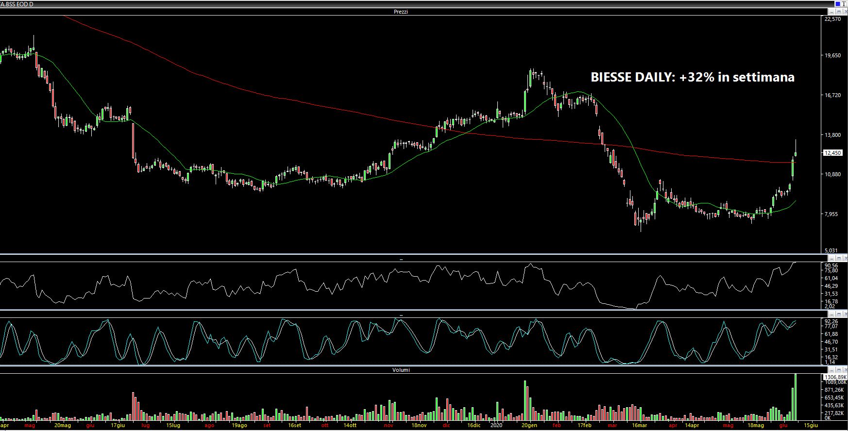The image size is (848, 431).
Task: Click the 19,650 price axis value
Action: 832,56
